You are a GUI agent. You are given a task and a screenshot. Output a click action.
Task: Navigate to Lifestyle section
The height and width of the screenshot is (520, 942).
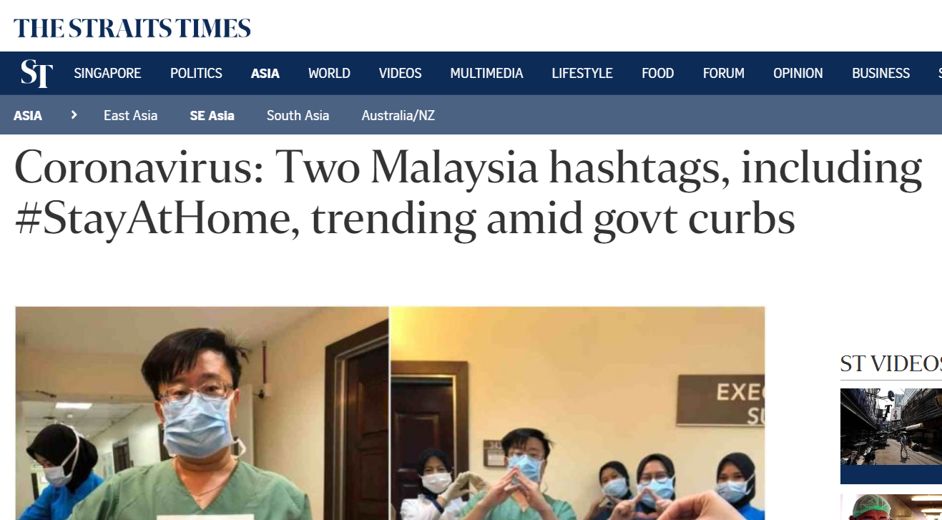[582, 73]
